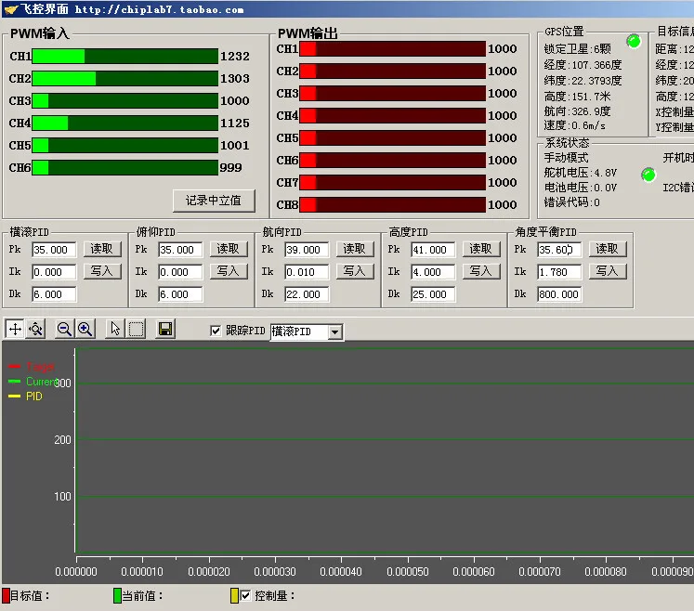Click the PWM input CH2 bar
Screen dimensions: 694x611
click(x=125, y=78)
